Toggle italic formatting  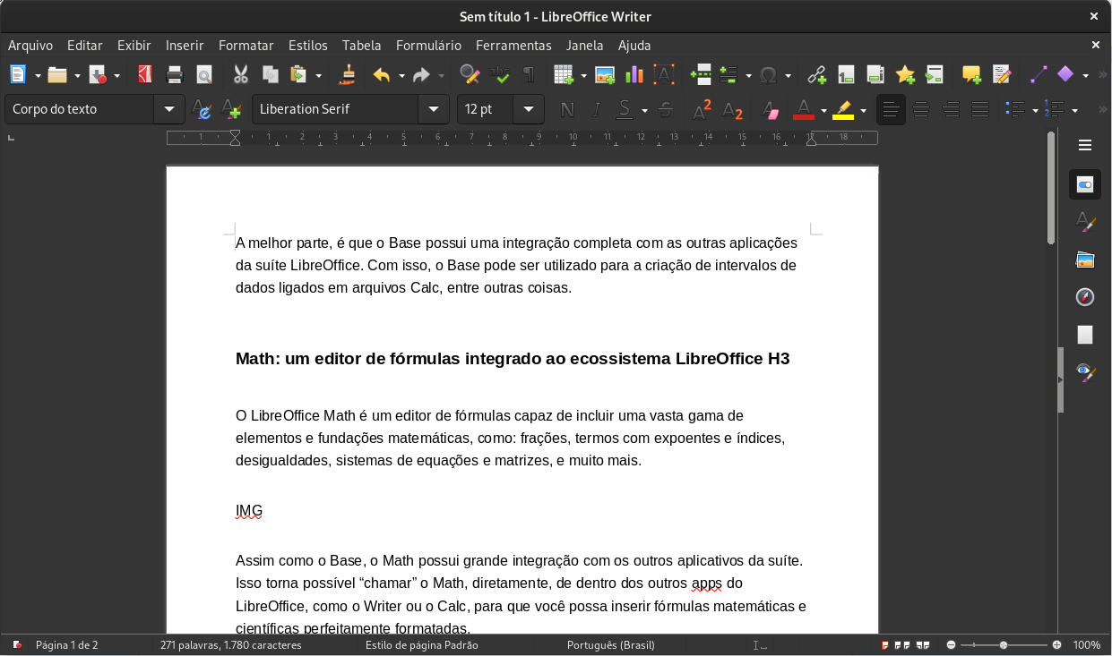click(595, 108)
